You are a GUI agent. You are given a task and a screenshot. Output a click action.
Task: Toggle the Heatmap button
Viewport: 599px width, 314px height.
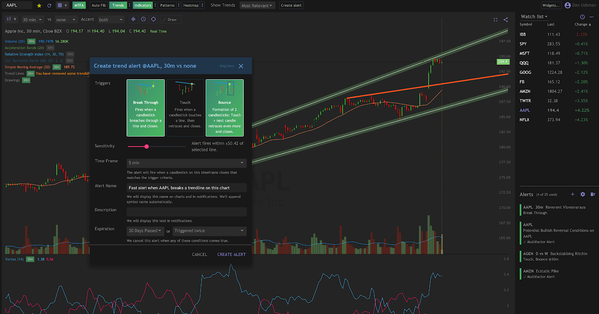tap(191, 5)
